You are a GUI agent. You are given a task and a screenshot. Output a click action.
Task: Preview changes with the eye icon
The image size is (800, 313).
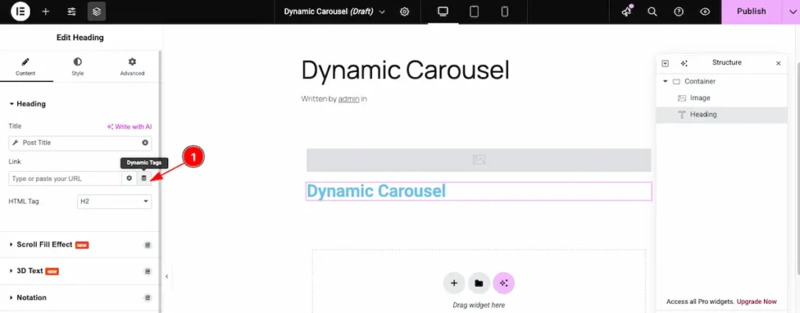(705, 12)
